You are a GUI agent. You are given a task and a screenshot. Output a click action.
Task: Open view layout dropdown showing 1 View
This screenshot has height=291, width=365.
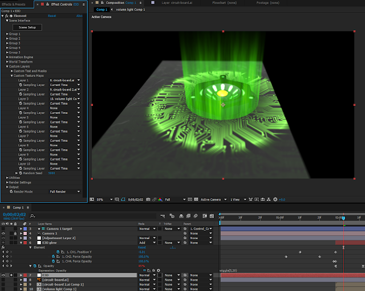click(x=238, y=200)
